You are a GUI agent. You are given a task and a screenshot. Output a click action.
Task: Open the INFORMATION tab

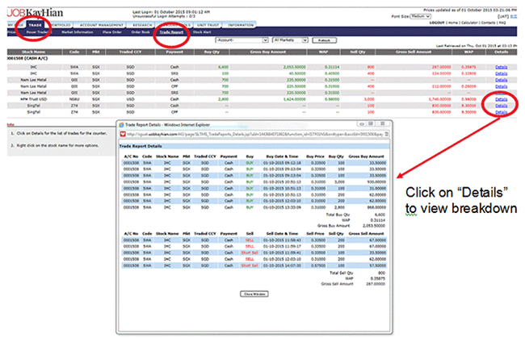tap(241, 25)
